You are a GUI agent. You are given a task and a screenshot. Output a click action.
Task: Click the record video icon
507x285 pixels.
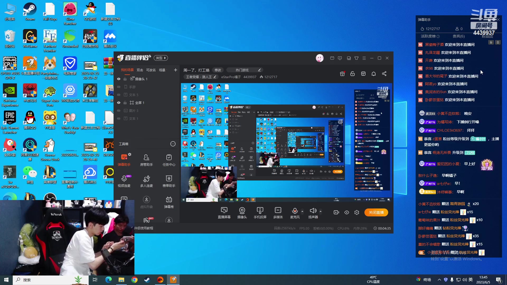pos(336,212)
